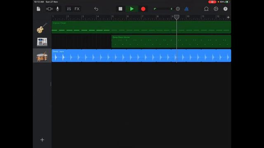Start playback with the green Play button

(132, 9)
